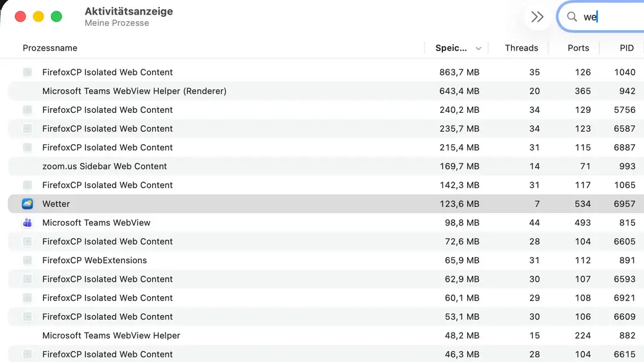Expand hidden toolbar items via double chevron
Image resolution: width=644 pixels, height=362 pixels.
537,17
